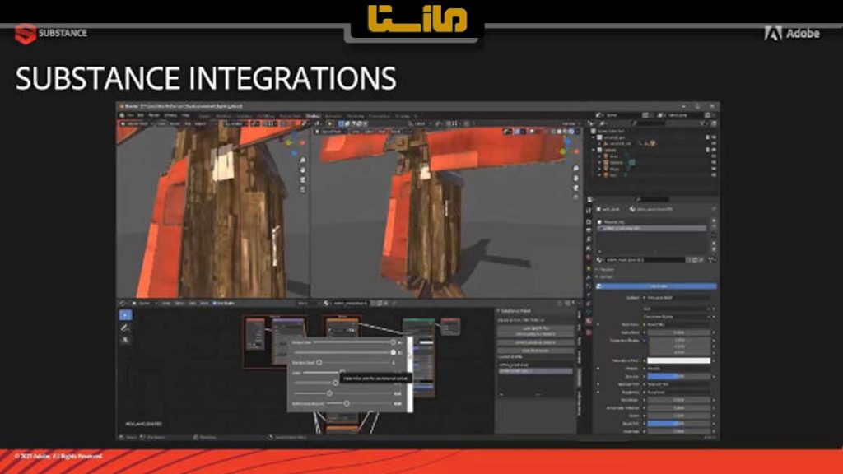
Task: Select the first material slot in the list
Action: coord(652,221)
